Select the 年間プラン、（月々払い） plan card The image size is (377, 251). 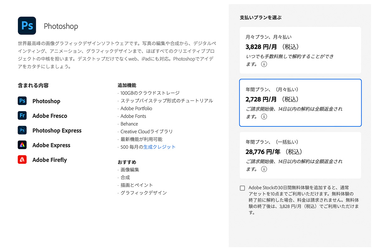300,103
